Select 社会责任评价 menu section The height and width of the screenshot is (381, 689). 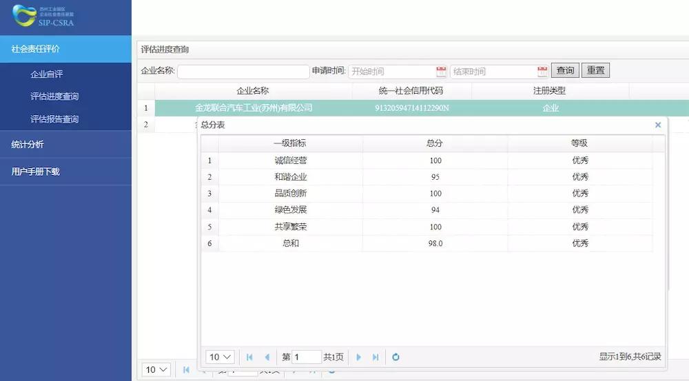65,49
